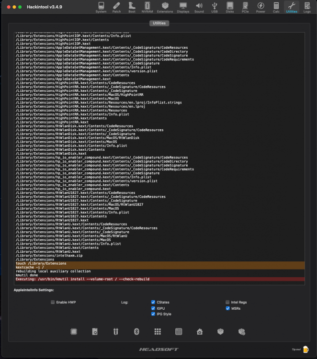Open the USB toolbar section

pos(215,7)
